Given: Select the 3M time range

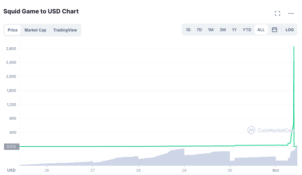Looking at the screenshot, I should click(223, 30).
